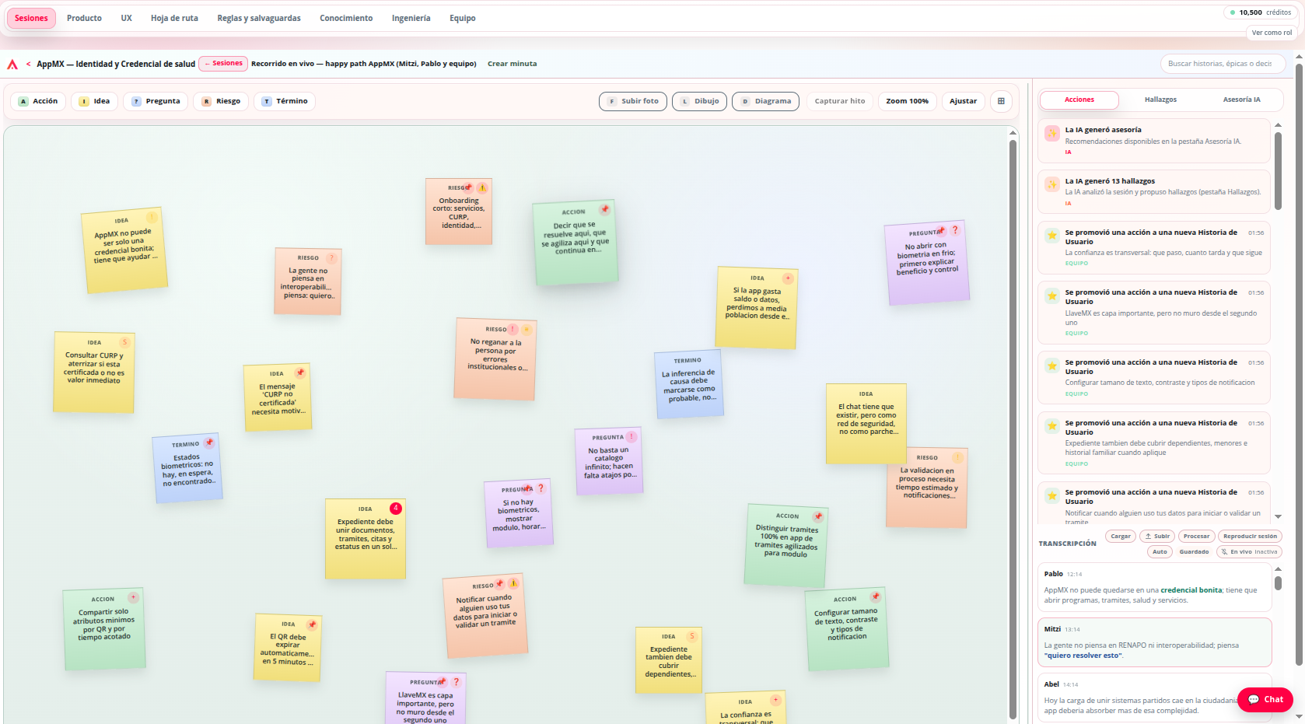The width and height of the screenshot is (1305, 724).
Task: Select the Término note type
Action: 285,101
